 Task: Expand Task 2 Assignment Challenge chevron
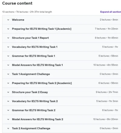pos(8,128)
